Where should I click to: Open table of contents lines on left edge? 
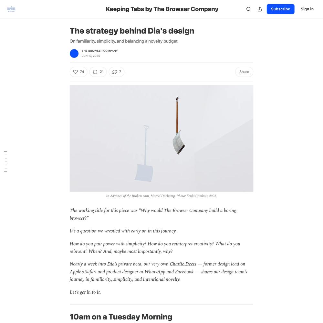click(5, 161)
